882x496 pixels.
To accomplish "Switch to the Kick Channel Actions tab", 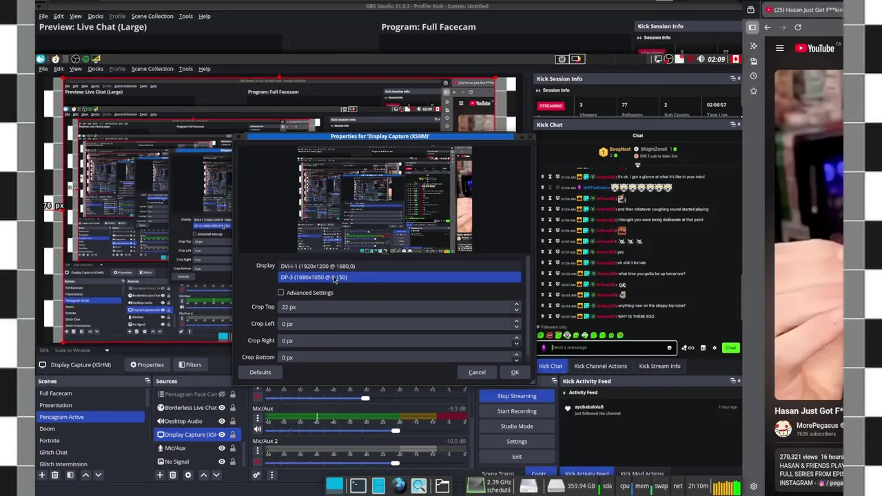I will point(601,366).
